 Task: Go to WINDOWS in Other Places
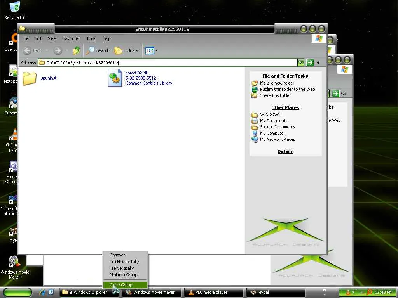point(270,114)
